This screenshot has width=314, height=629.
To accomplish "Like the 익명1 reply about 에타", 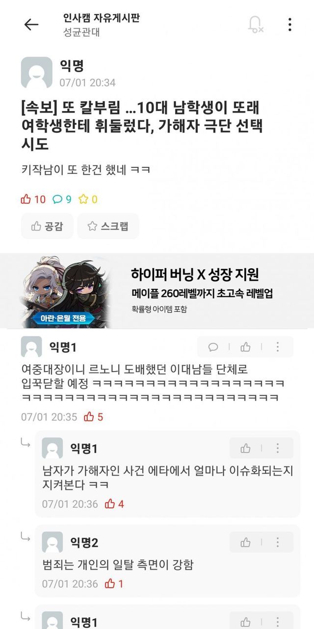I will (245, 448).
